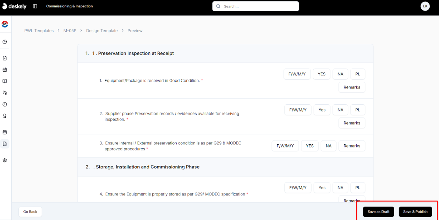
Task: Choose PL for equipment storage question
Action: point(357,187)
